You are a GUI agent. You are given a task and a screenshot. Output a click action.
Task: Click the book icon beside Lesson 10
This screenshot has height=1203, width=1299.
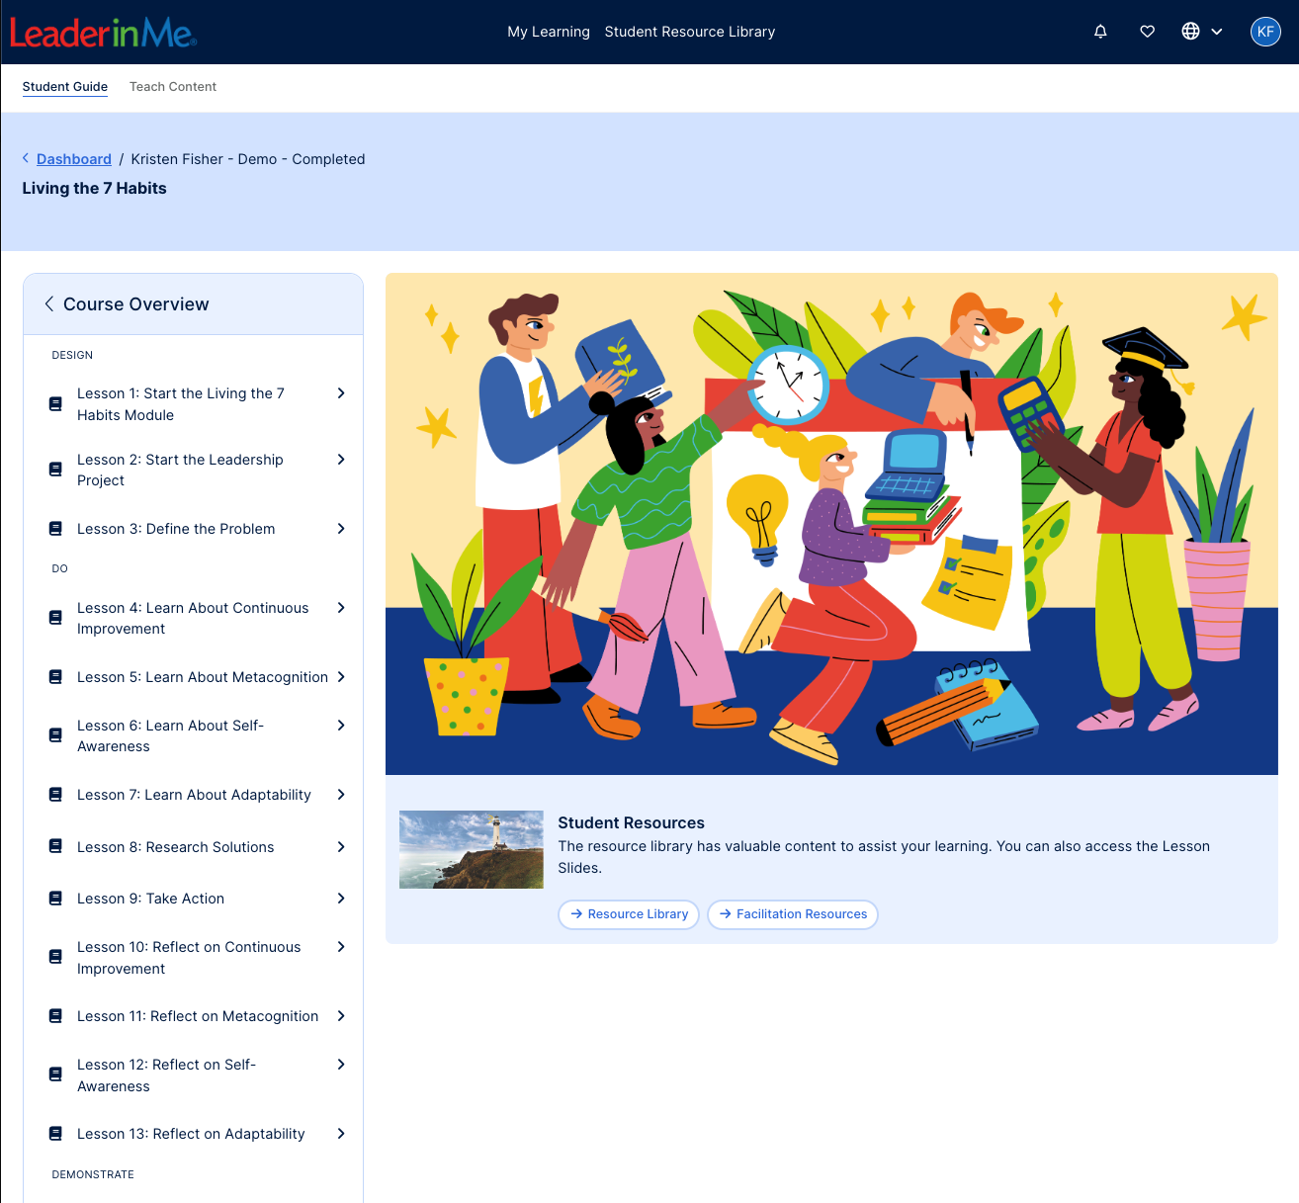55,957
